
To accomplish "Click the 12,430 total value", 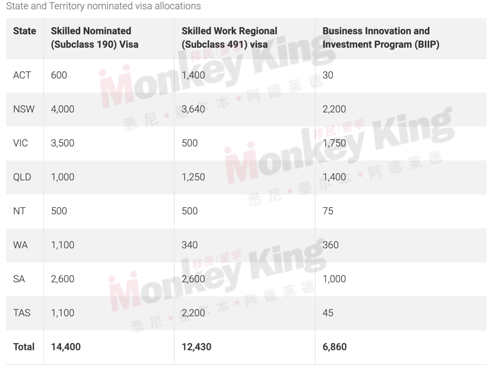I will pos(196,347).
